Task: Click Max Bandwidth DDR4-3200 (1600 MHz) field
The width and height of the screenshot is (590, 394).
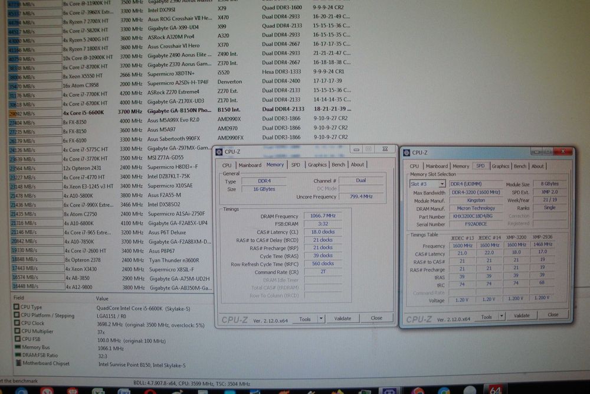Action: (x=476, y=192)
